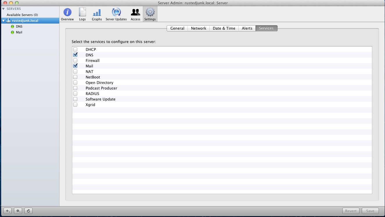Click the Open Directory row label
This screenshot has height=217, width=385.
pyautogui.click(x=99, y=83)
